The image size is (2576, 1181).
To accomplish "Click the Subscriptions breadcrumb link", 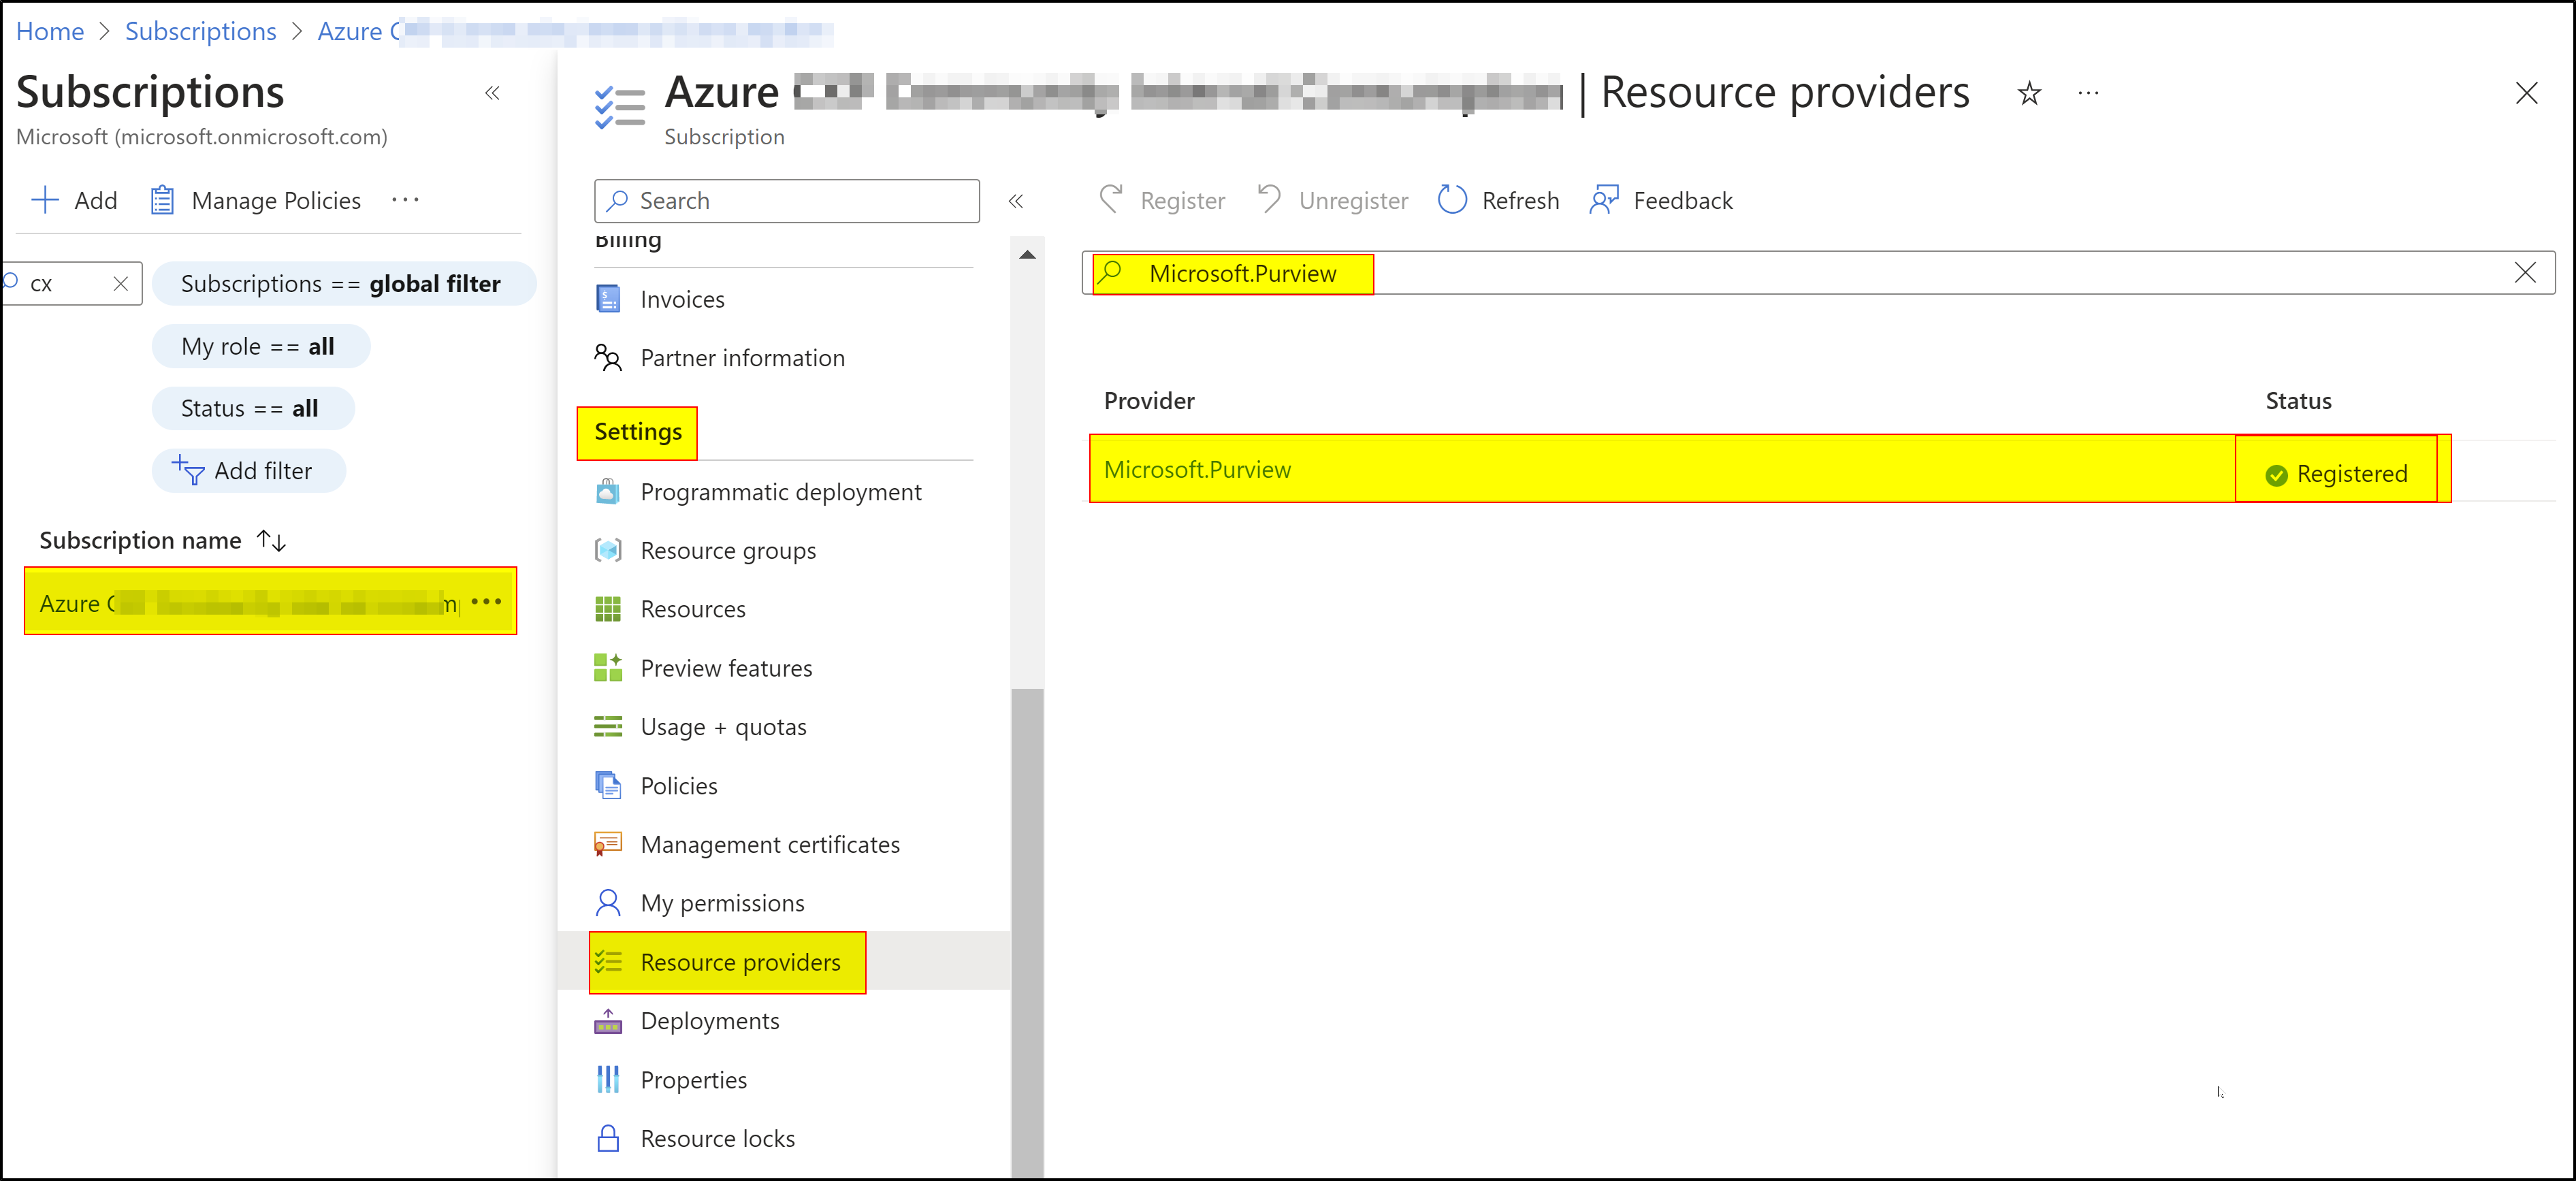I will tap(200, 31).
